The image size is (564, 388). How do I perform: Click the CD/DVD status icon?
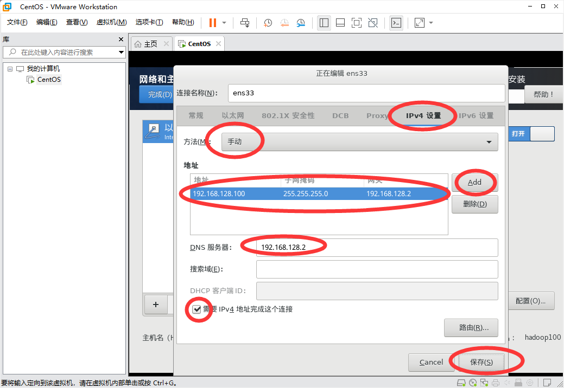click(473, 383)
